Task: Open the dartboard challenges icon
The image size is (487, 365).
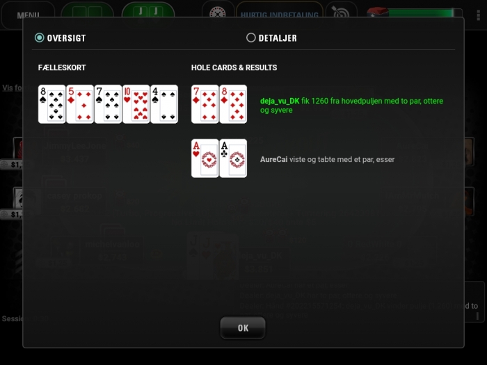Action: pos(342,12)
